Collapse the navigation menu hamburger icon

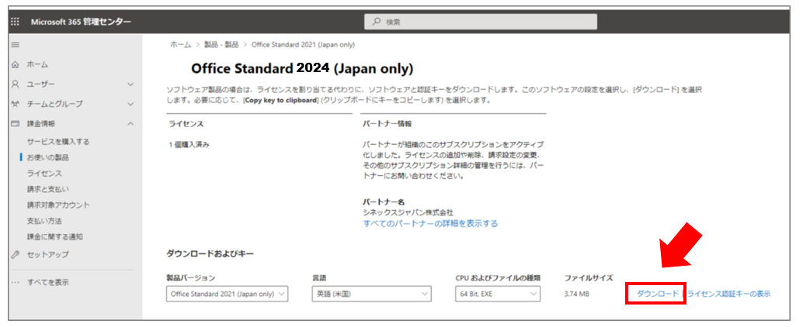15,45
